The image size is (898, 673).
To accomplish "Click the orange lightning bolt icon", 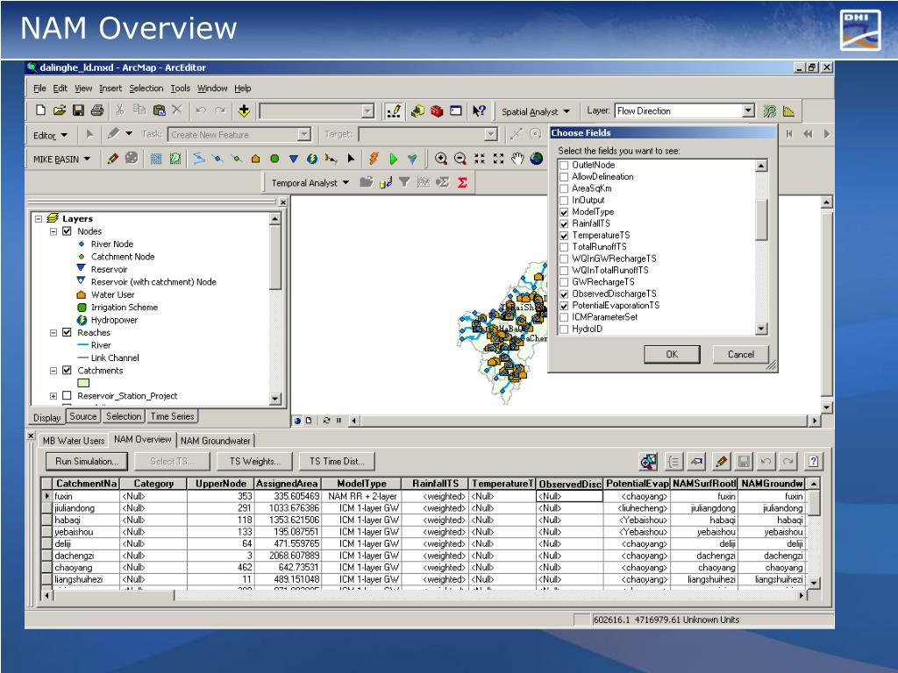I will [374, 159].
